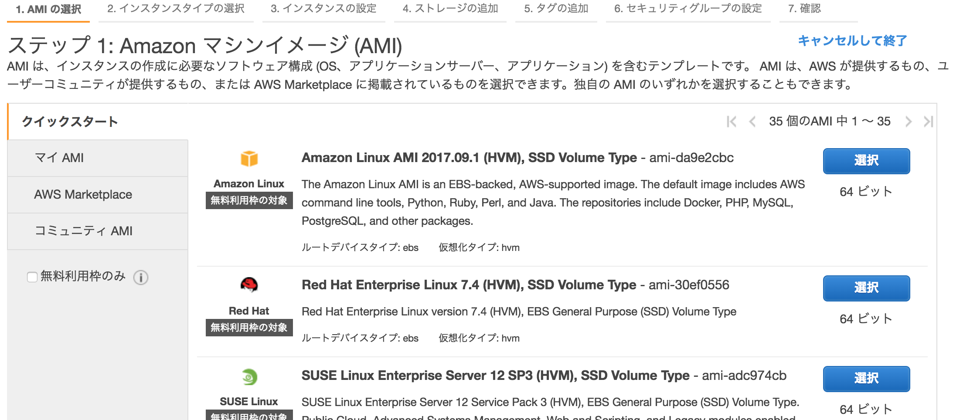Click 無料利用枠の対象 badge under Amazon Linux
Image resolution: width=953 pixels, height=420 pixels.
tap(249, 200)
